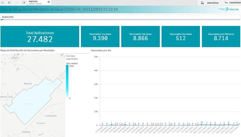Click the Vacunados con Refuerzo tile
Viewport: 241px width, 137px height.
coord(221,36)
